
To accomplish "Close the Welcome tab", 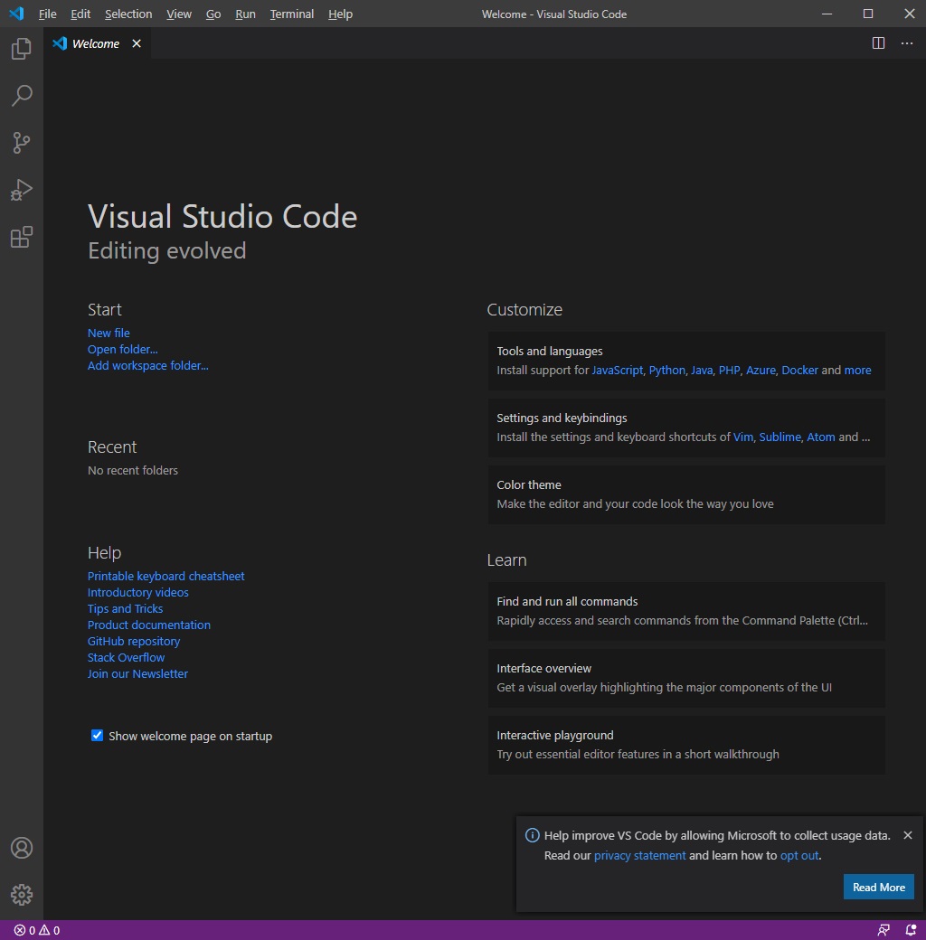I will pos(137,43).
